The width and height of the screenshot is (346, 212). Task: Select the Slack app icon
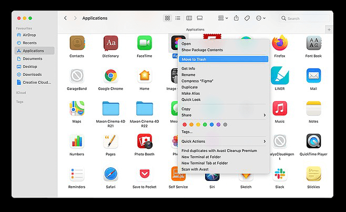click(280, 174)
